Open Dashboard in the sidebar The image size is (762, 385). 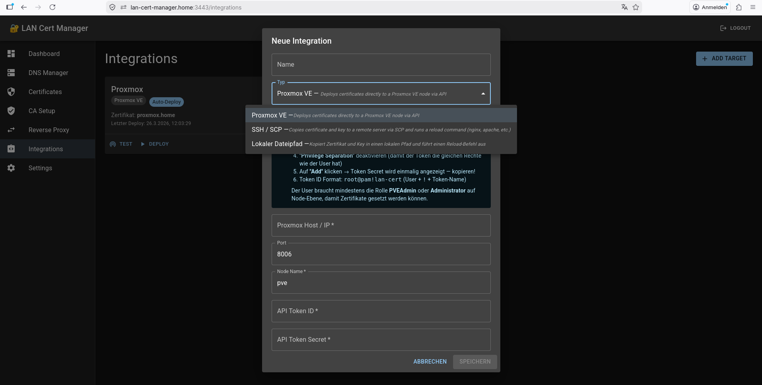(x=48, y=54)
